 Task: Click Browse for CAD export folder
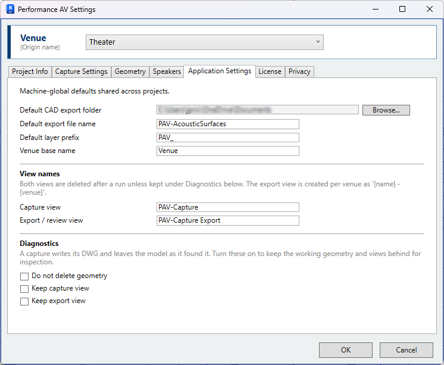(386, 110)
